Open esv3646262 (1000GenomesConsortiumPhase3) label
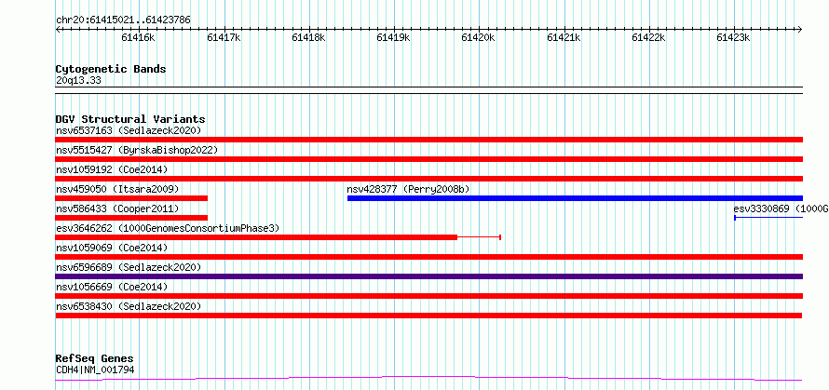829x390 pixels. point(168,228)
